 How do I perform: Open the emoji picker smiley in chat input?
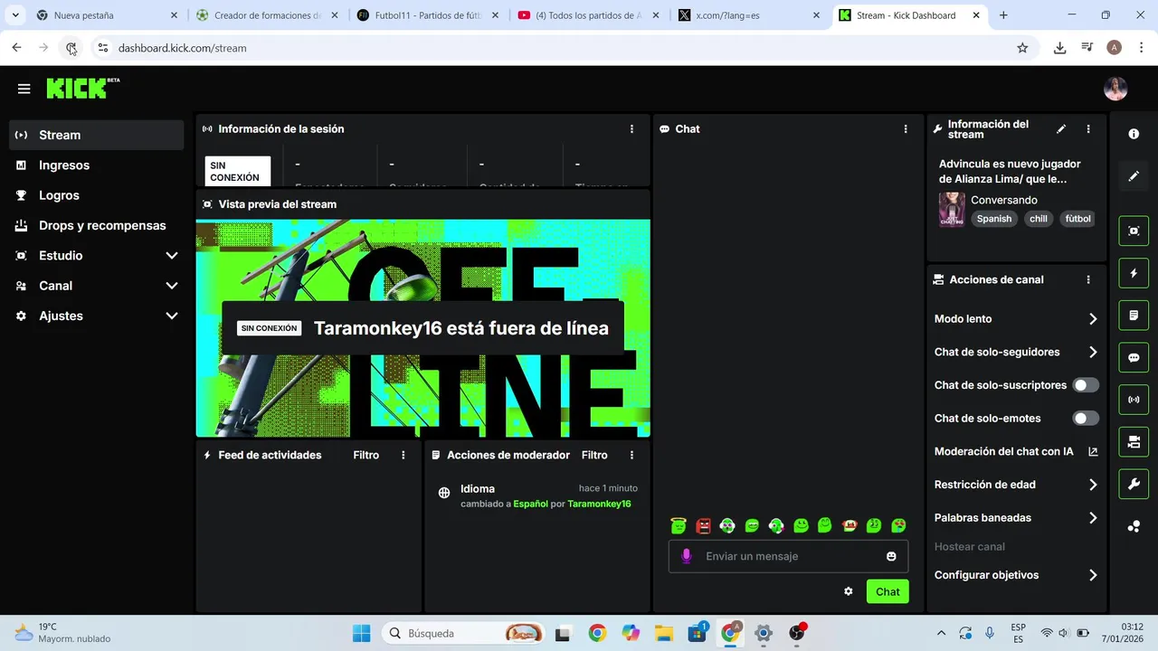pyautogui.click(x=891, y=556)
